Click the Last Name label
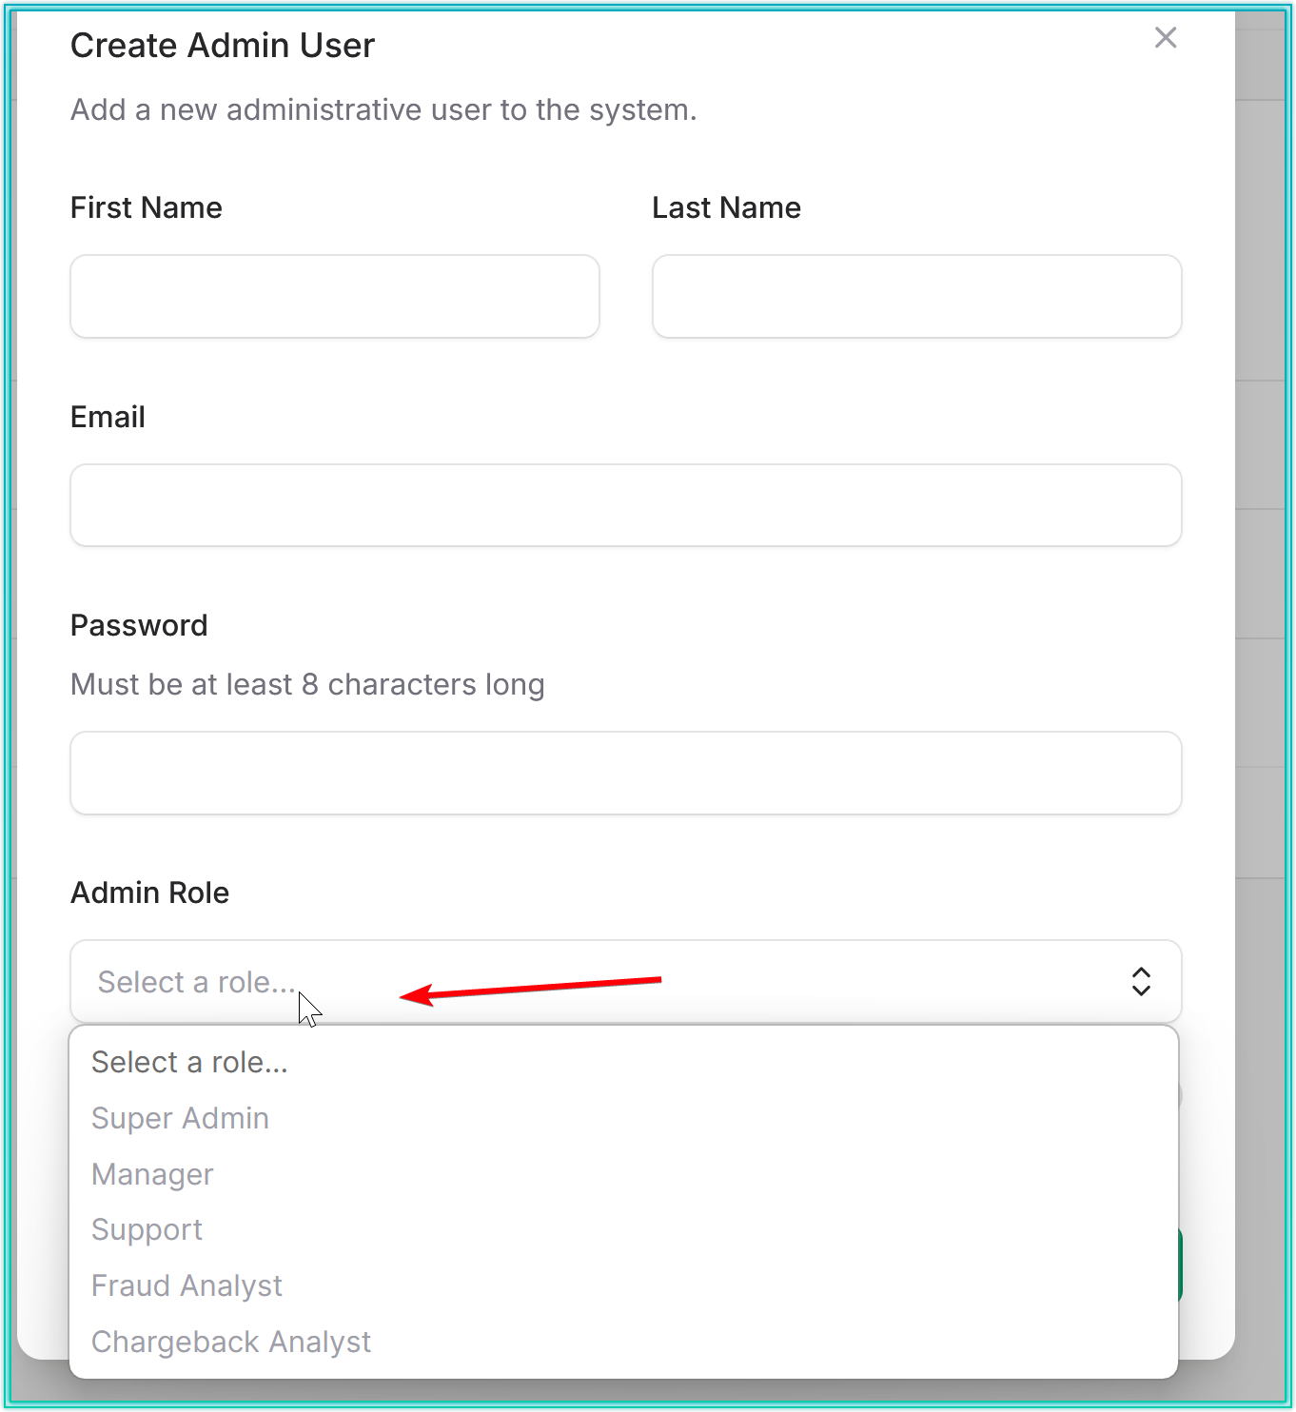The height and width of the screenshot is (1412, 1296). pos(726,207)
